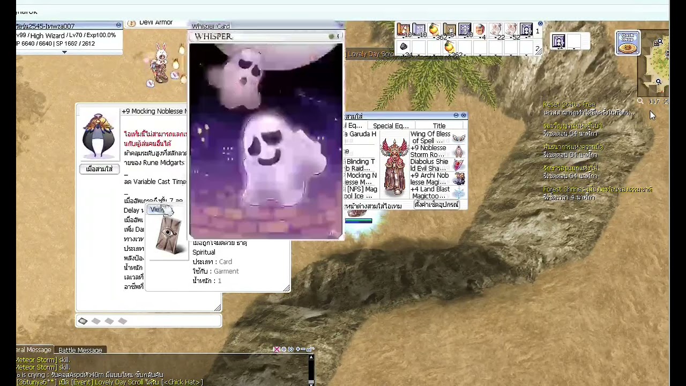Click the chat window scrollbar

pos(311,369)
